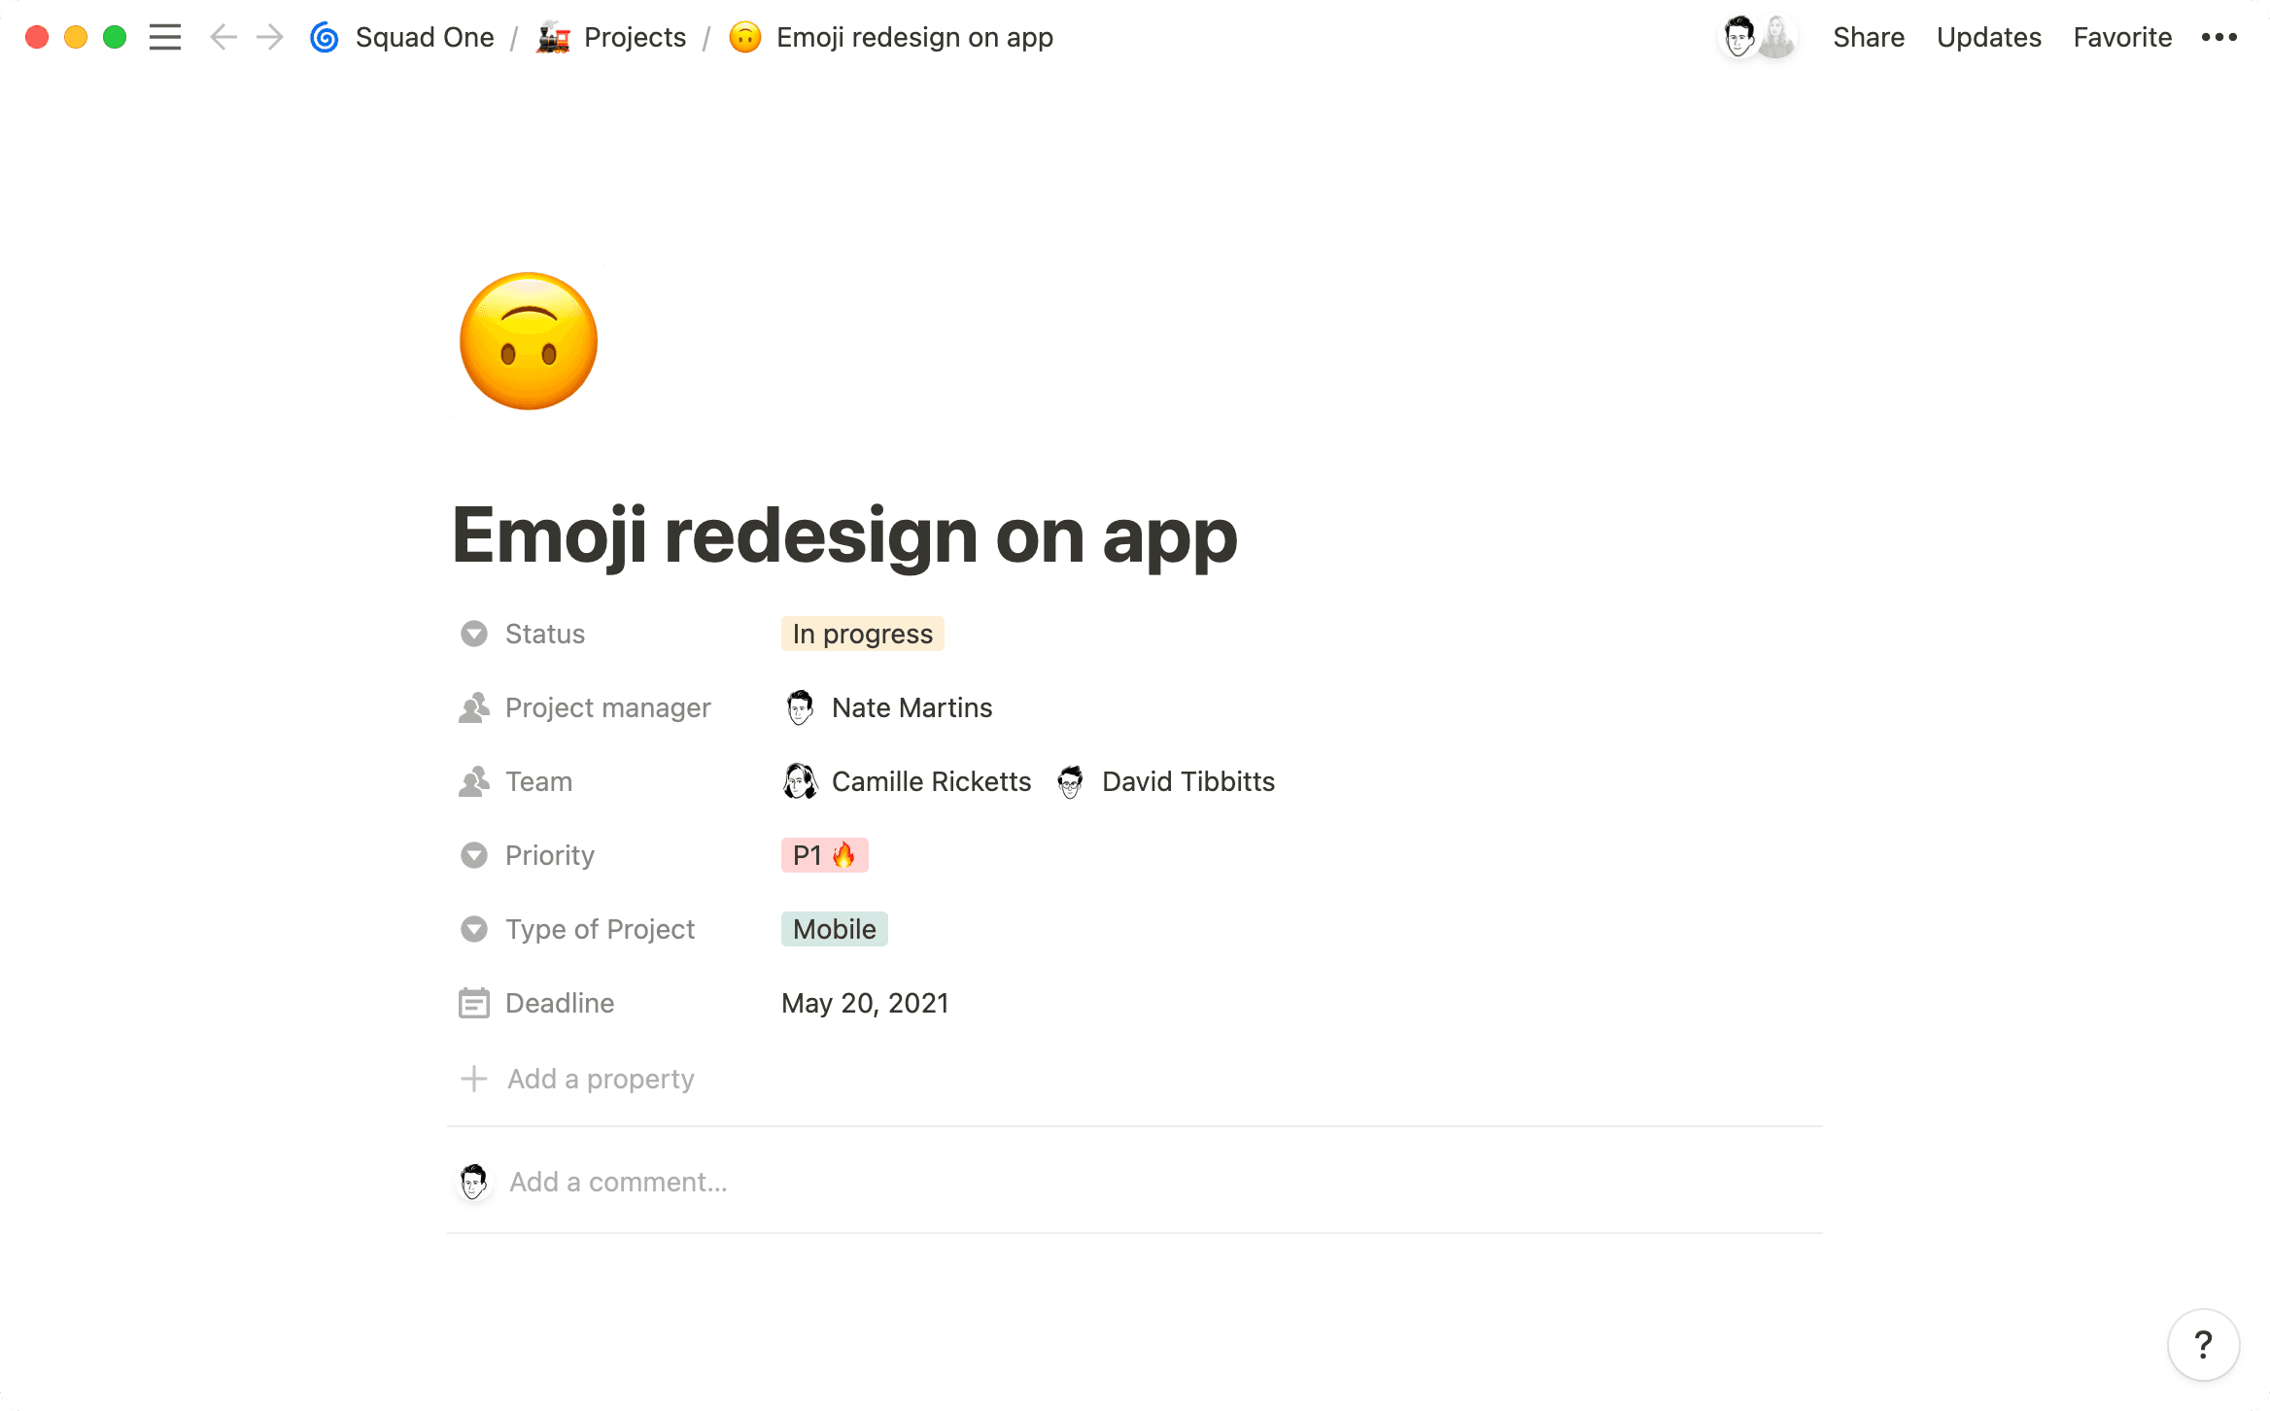Mark the page as Favorite

coord(2121,38)
